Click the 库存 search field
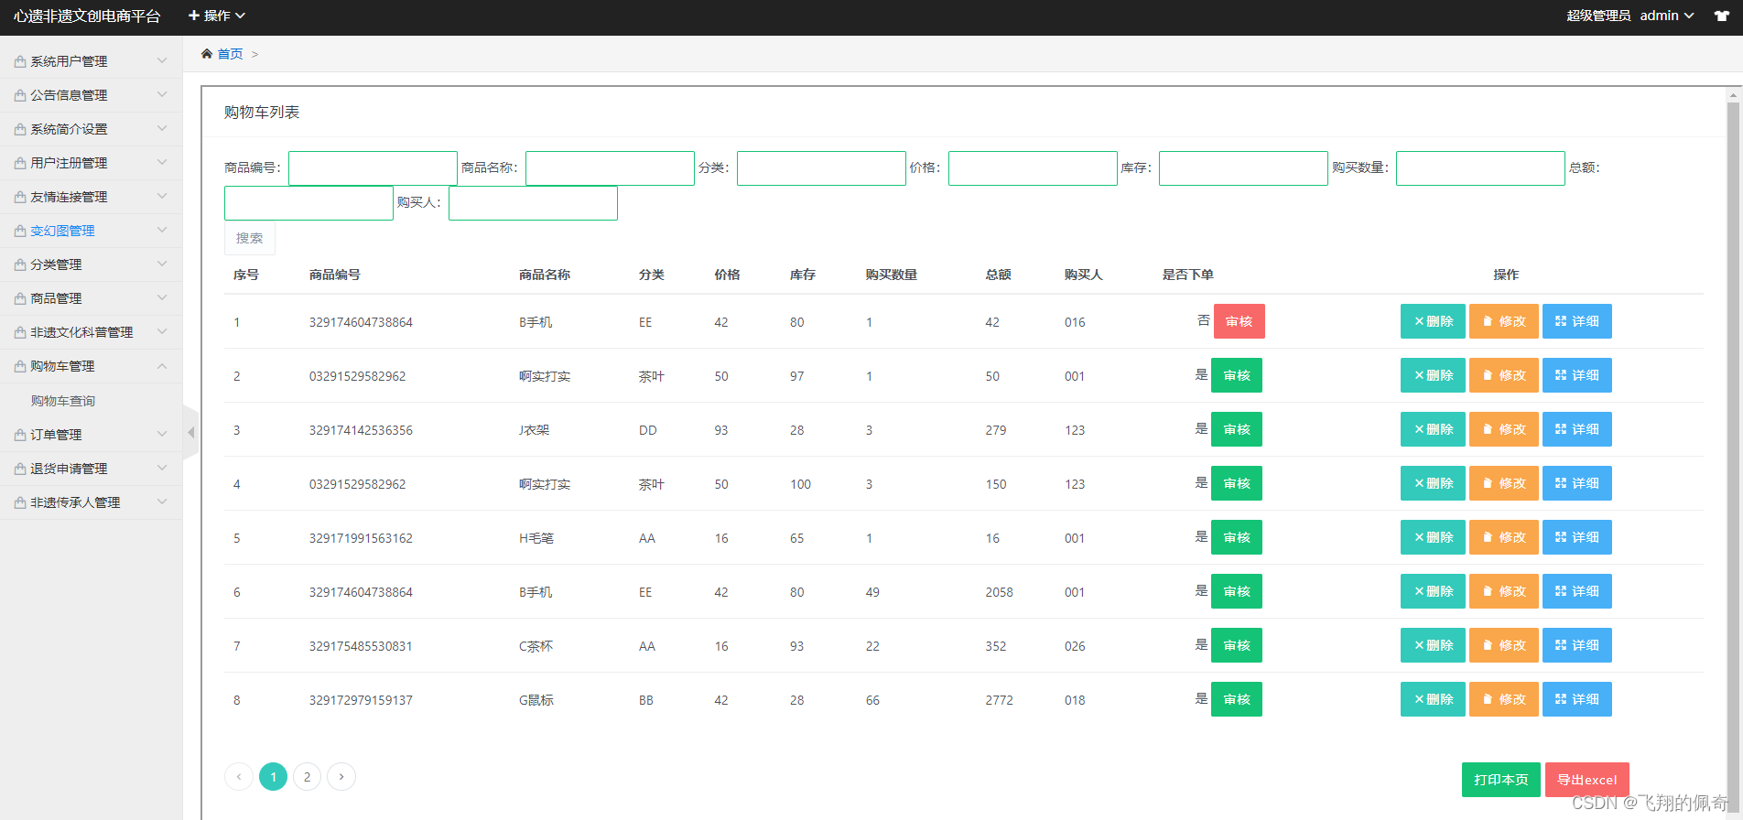Image resolution: width=1743 pixels, height=820 pixels. coord(1243,168)
